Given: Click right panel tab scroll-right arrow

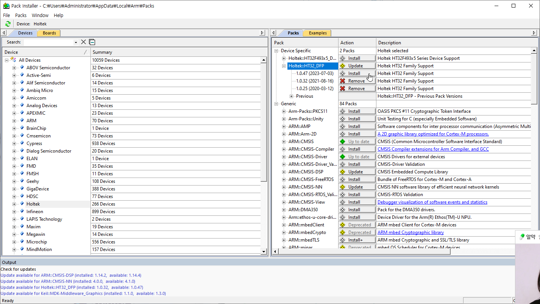Looking at the screenshot, I should [534, 33].
